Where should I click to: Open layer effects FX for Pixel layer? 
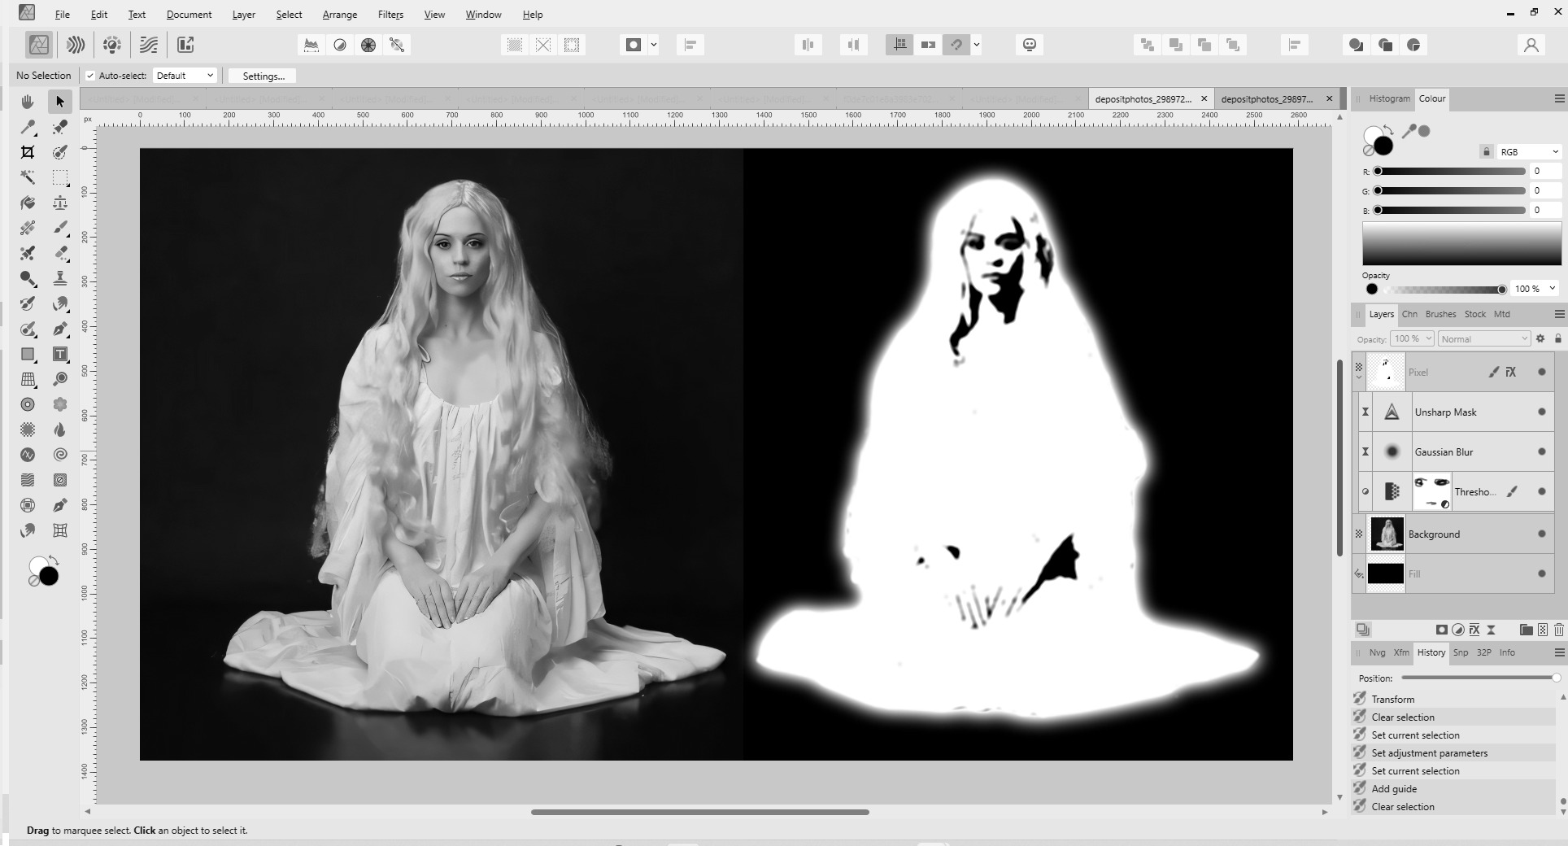(x=1510, y=372)
